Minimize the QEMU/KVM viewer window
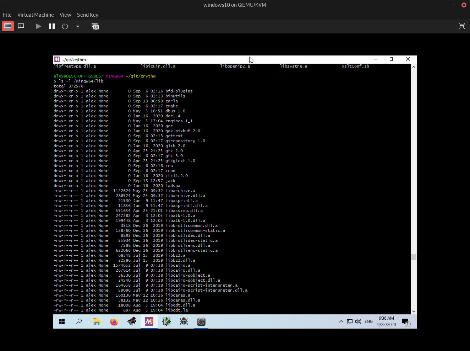The width and height of the screenshot is (470, 351). tap(454, 5)
